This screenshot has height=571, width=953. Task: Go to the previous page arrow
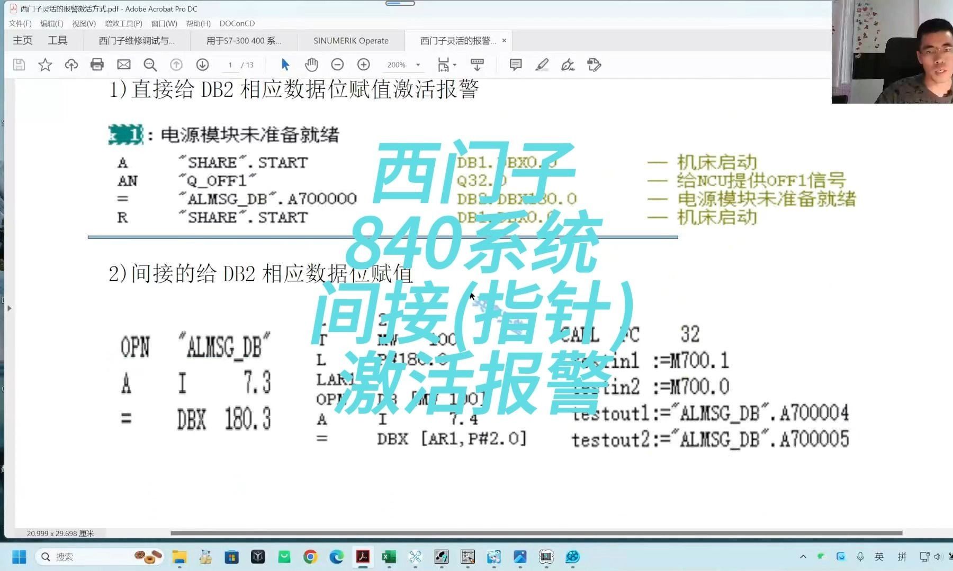pos(176,65)
